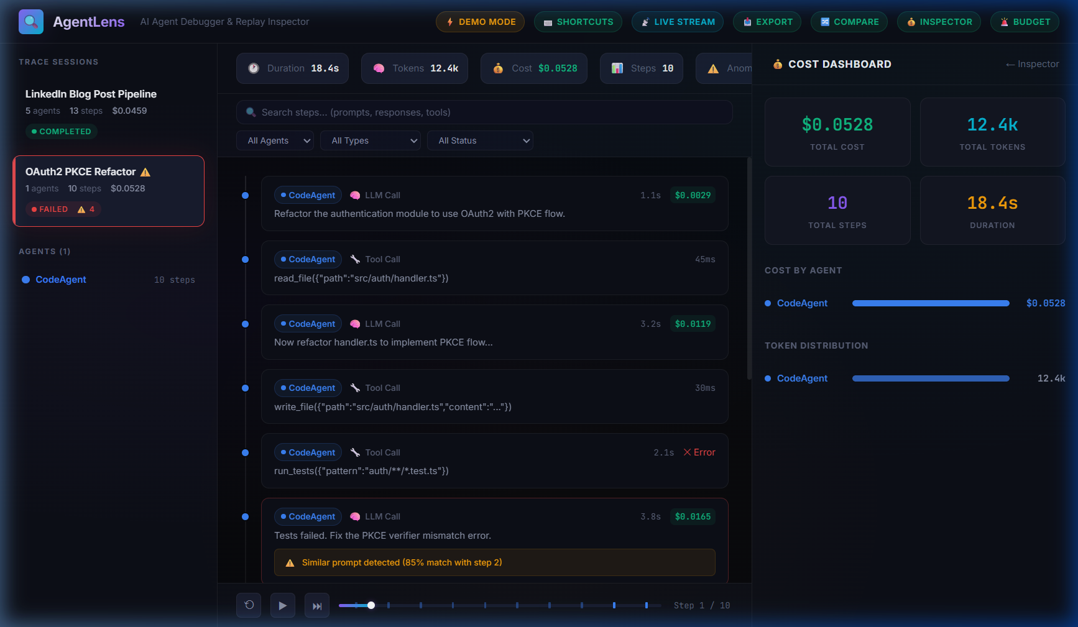Click the AgentLens magnifier logo icon

coord(31,22)
